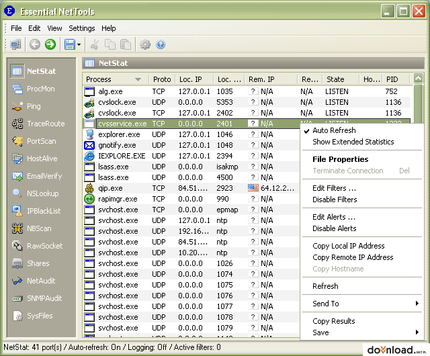
Task: Click the copy toolbar icon
Action: tap(110, 44)
